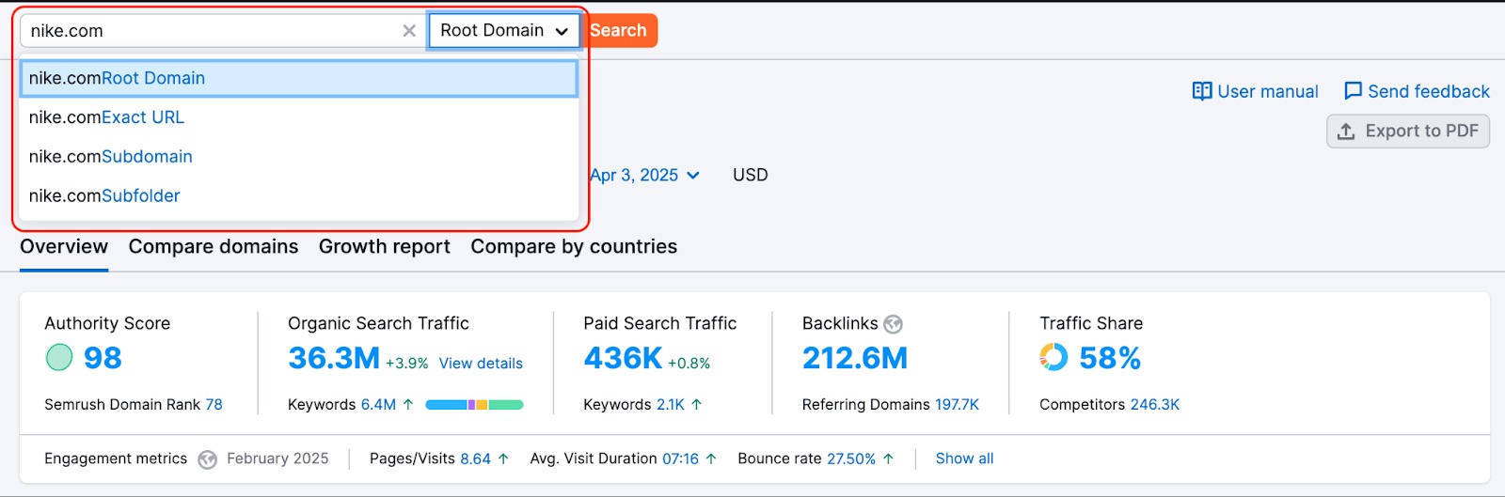Viewport: 1505px width, 497px height.
Task: Click the 58% traffic share value
Action: (1110, 358)
